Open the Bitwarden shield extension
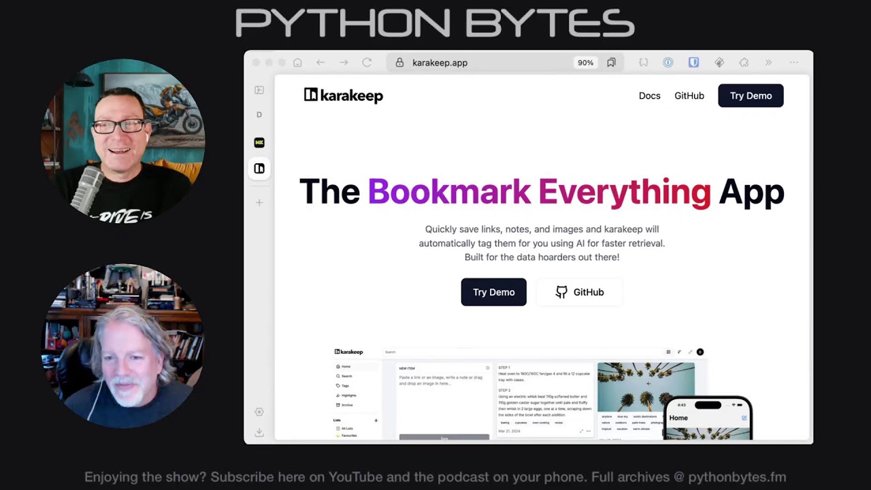The height and width of the screenshot is (490, 871). click(x=693, y=63)
